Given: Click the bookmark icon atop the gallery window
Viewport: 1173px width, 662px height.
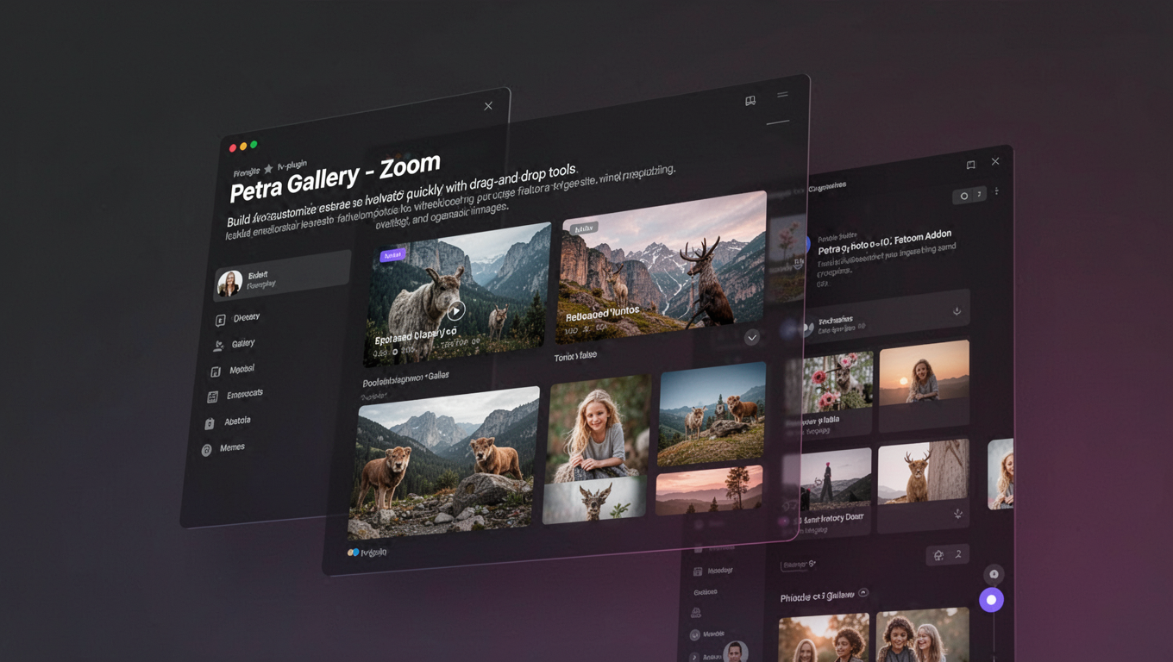Looking at the screenshot, I should coord(750,101).
